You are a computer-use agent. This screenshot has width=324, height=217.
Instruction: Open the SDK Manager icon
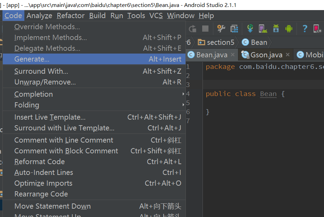[x=276, y=29]
